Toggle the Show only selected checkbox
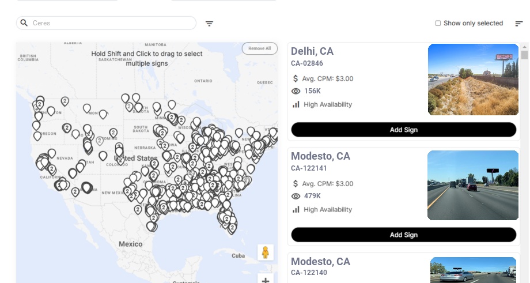Screen dimensions: 530x283 pyautogui.click(x=438, y=23)
